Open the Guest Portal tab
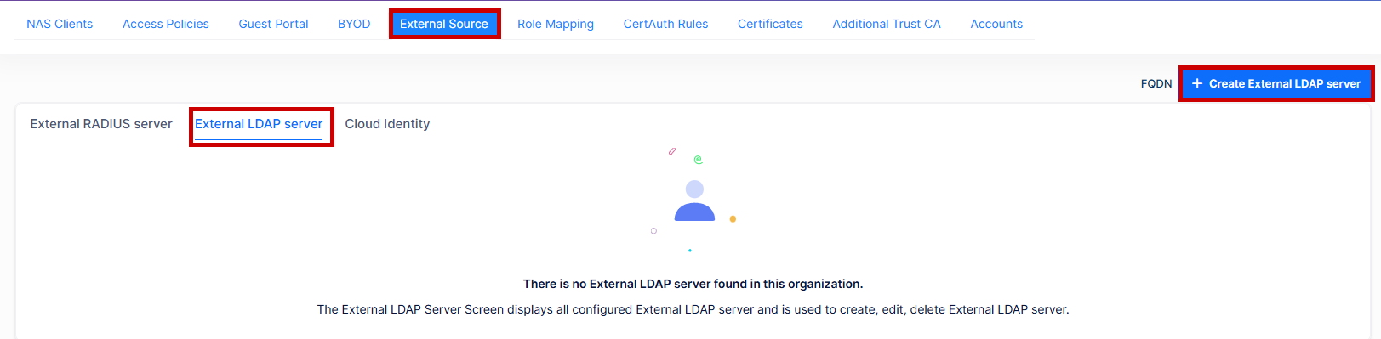Viewport: 1381px width, 339px height. tap(273, 24)
